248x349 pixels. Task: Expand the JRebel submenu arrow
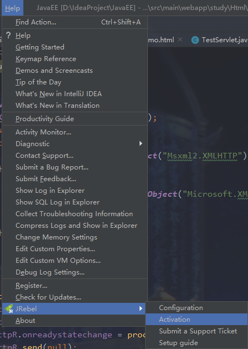[141, 309]
